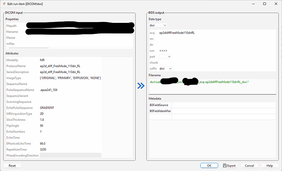Click the PhaseEncodingDirection value field
This screenshot has width=282, height=171.
[x=70, y=155]
